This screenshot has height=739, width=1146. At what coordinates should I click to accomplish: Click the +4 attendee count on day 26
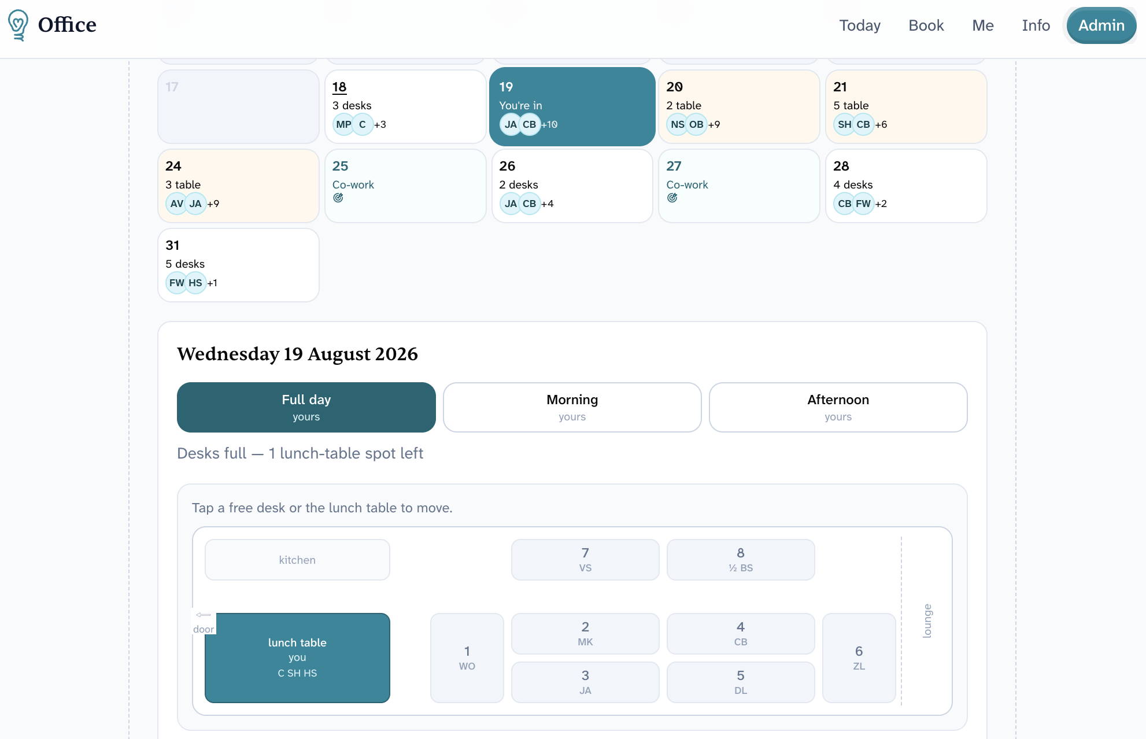click(x=548, y=204)
